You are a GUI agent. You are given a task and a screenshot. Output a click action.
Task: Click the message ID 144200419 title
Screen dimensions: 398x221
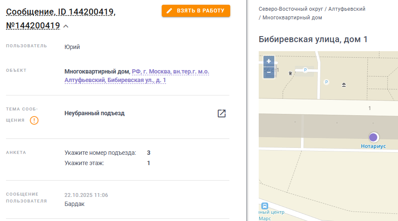coord(61,12)
